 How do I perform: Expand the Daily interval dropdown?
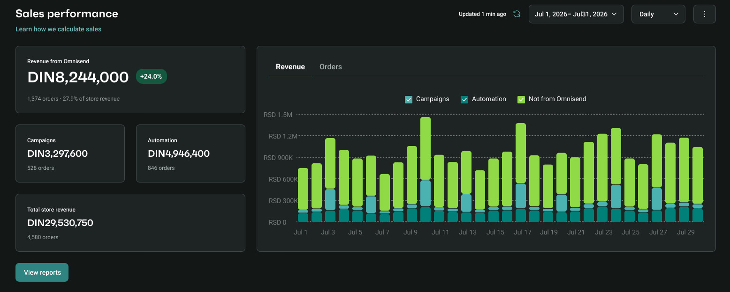pyautogui.click(x=658, y=14)
